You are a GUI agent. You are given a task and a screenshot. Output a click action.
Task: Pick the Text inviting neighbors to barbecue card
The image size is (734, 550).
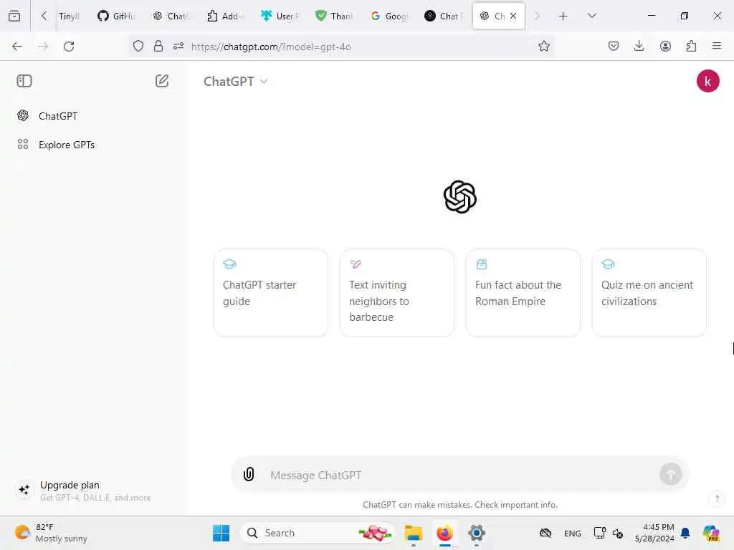click(396, 293)
